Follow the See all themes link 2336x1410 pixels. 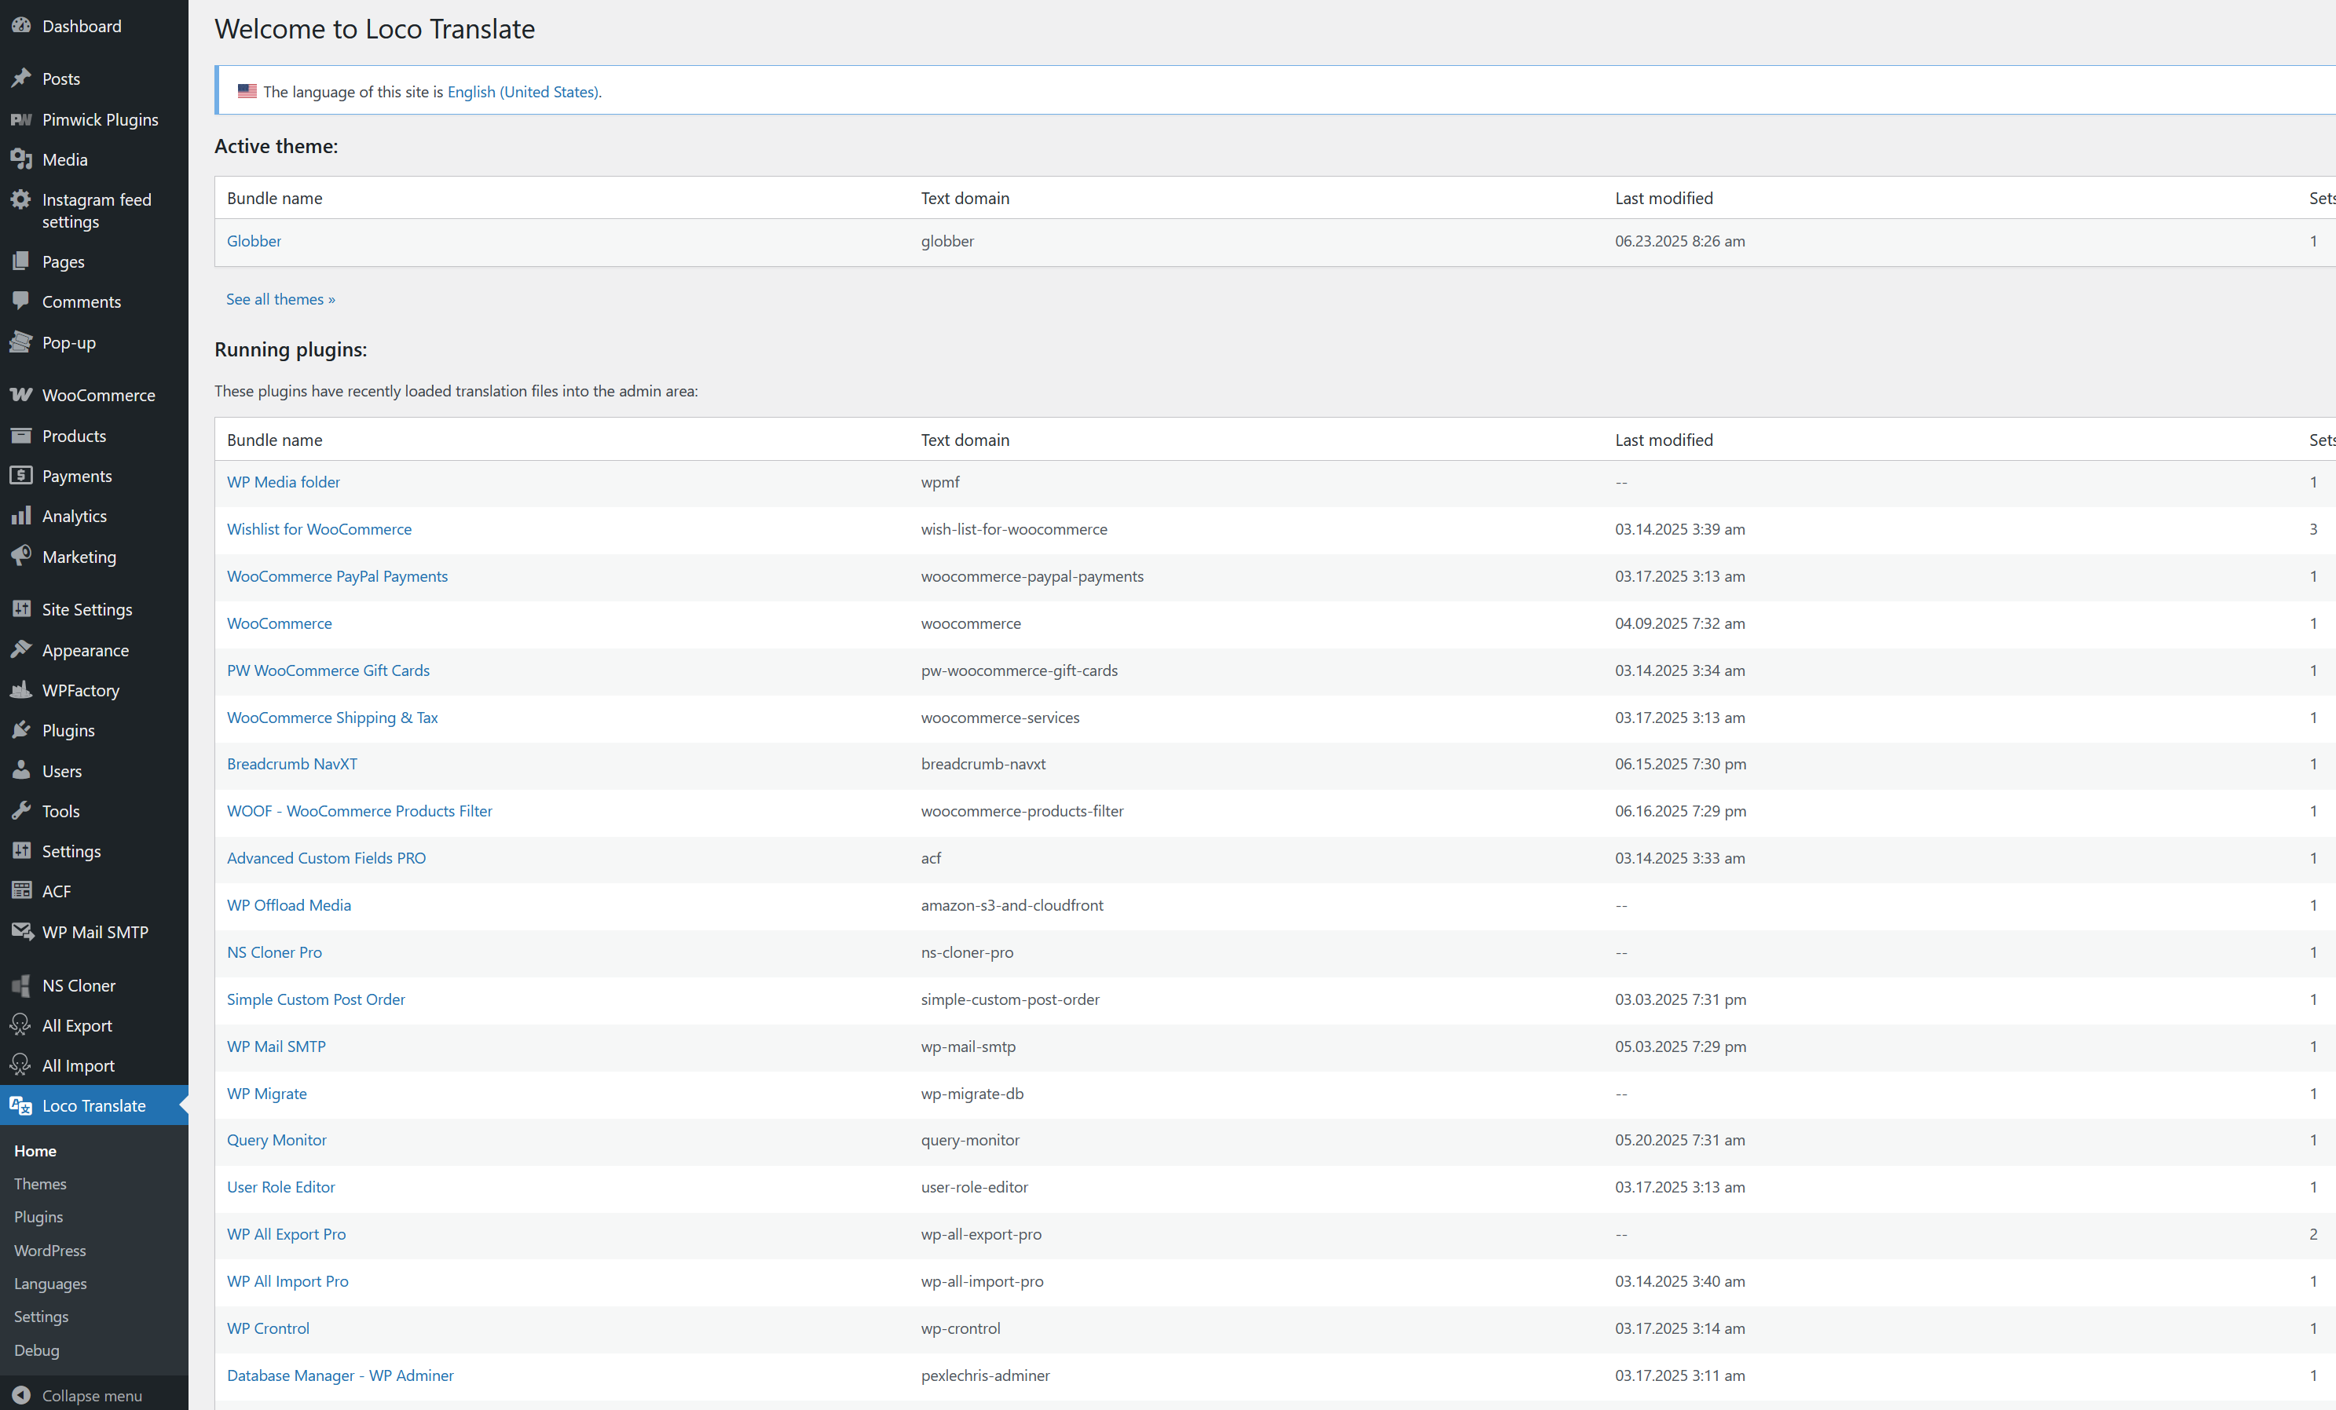pyautogui.click(x=280, y=299)
